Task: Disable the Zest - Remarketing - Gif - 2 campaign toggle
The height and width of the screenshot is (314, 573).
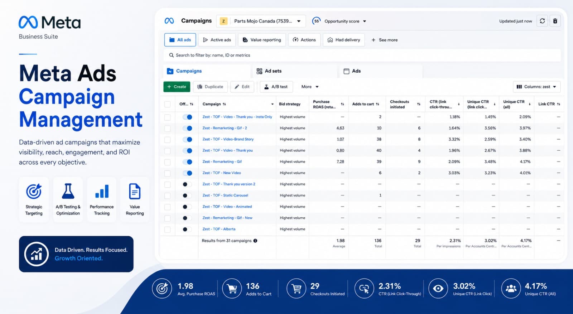Action: 187,128
